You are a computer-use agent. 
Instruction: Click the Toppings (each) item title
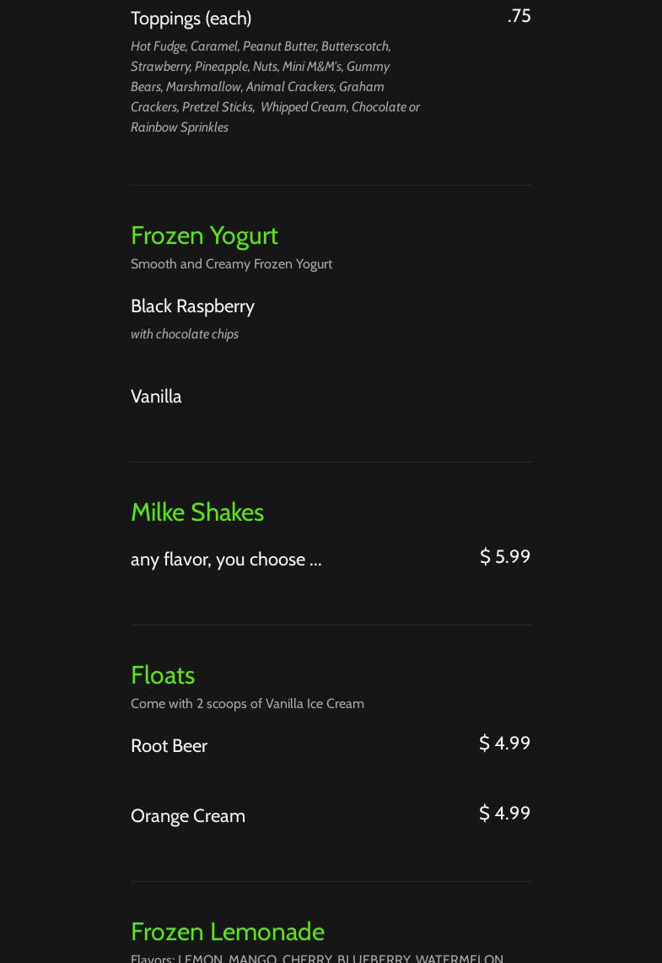[x=191, y=18]
